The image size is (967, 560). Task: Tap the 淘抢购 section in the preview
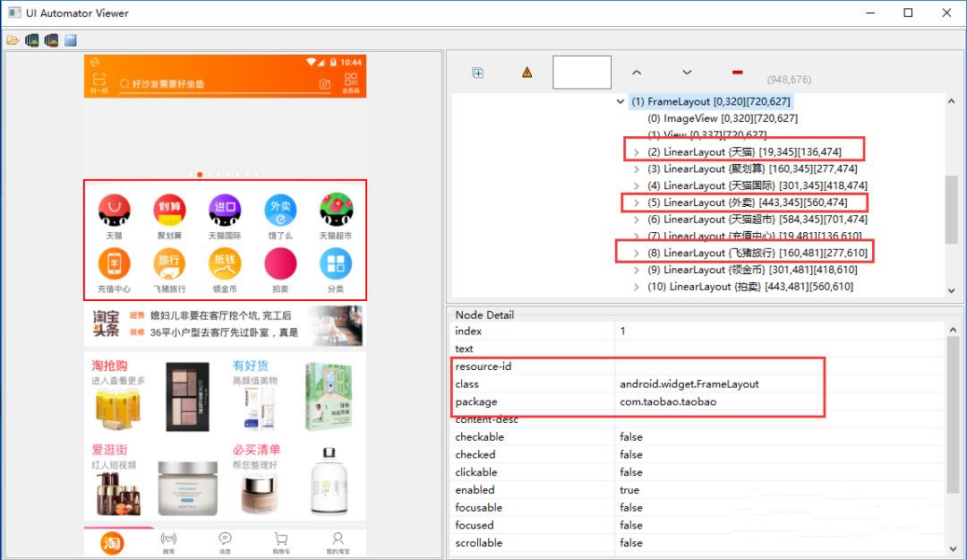(154, 393)
